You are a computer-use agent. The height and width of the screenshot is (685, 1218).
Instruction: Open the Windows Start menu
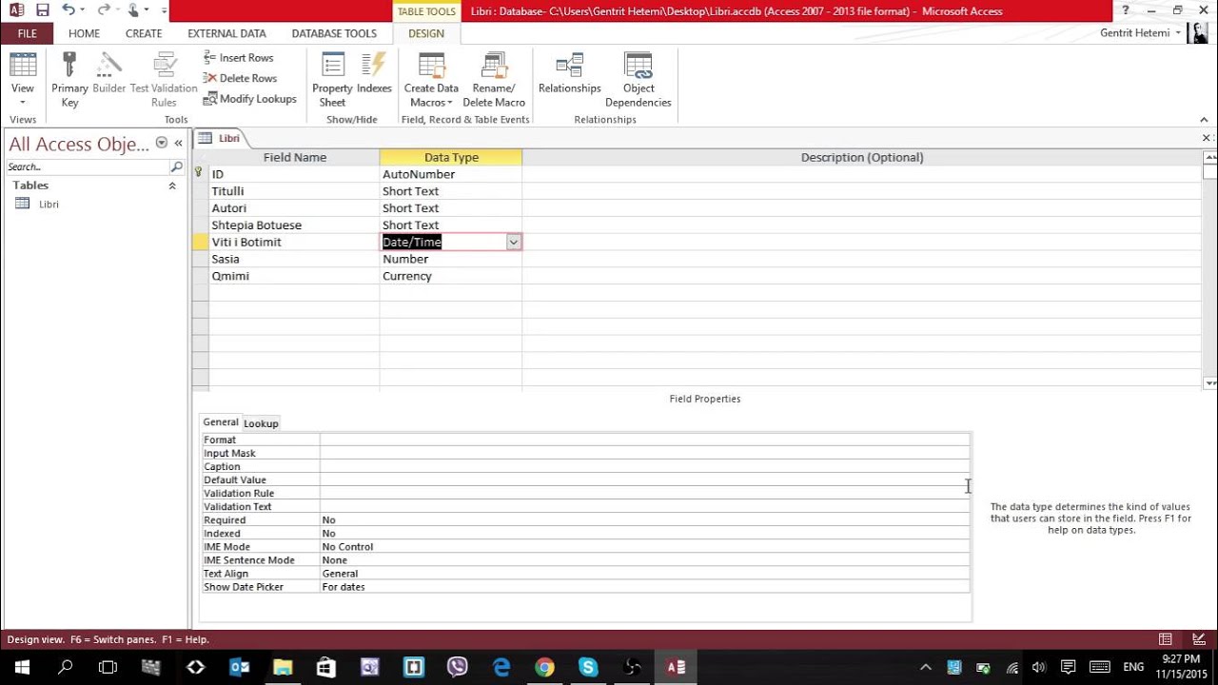[x=21, y=667]
